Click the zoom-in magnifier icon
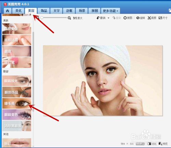This screenshot has height=148, width=171. point(69,18)
